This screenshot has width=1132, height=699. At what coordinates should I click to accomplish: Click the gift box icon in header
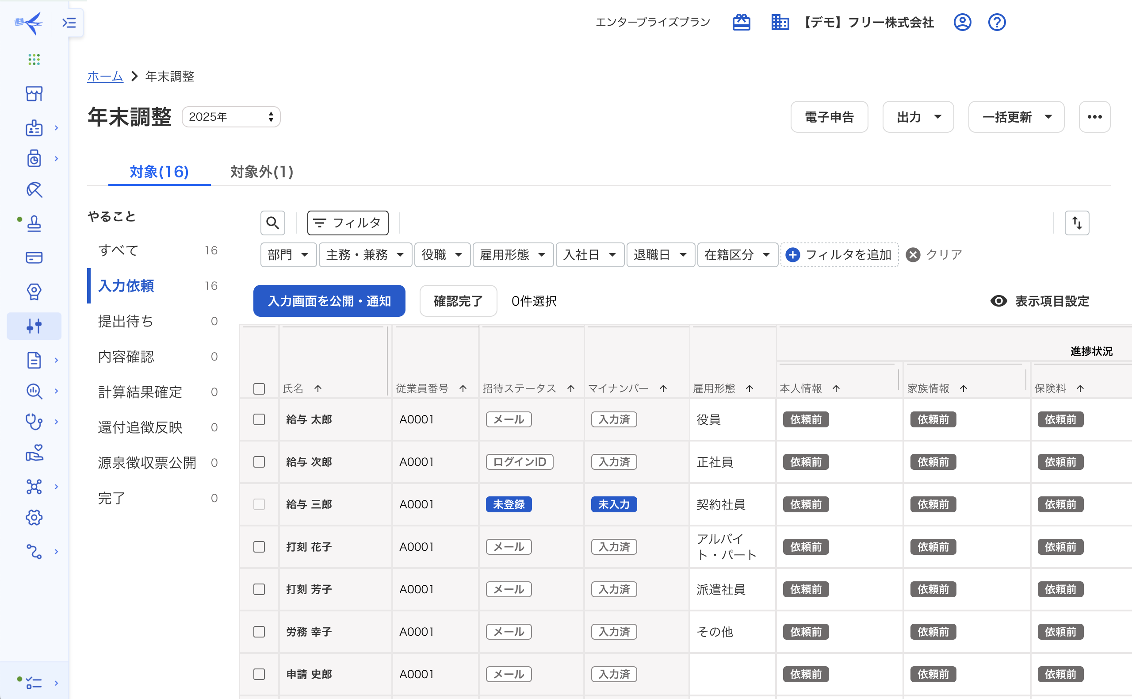(741, 22)
